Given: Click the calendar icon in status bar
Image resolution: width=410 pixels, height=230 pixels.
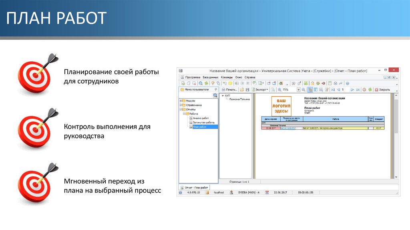Looking at the screenshot, I should coord(266,193).
